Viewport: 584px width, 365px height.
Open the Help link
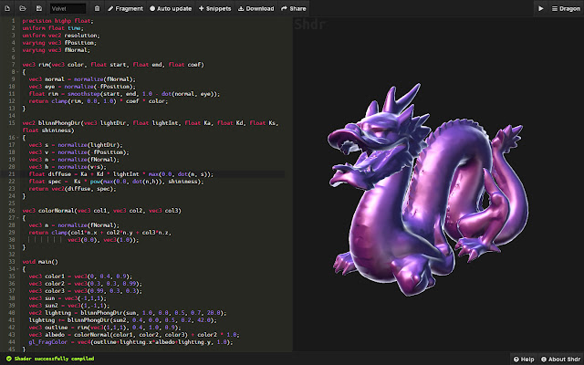pyautogui.click(x=523, y=358)
